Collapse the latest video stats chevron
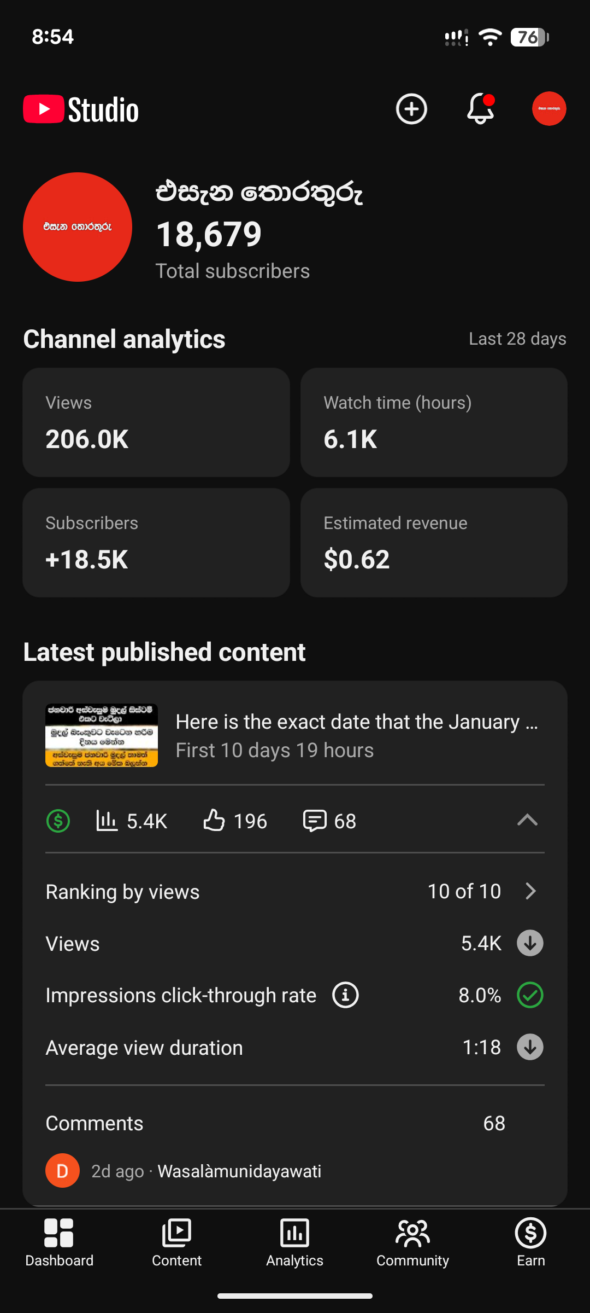The width and height of the screenshot is (590, 1313). [x=527, y=820]
